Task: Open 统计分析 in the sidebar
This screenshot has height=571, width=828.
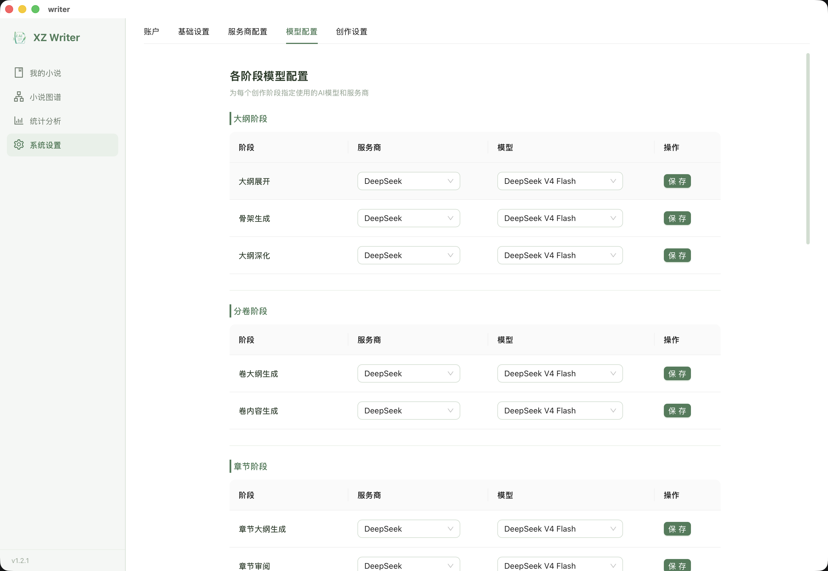Action: (62, 121)
